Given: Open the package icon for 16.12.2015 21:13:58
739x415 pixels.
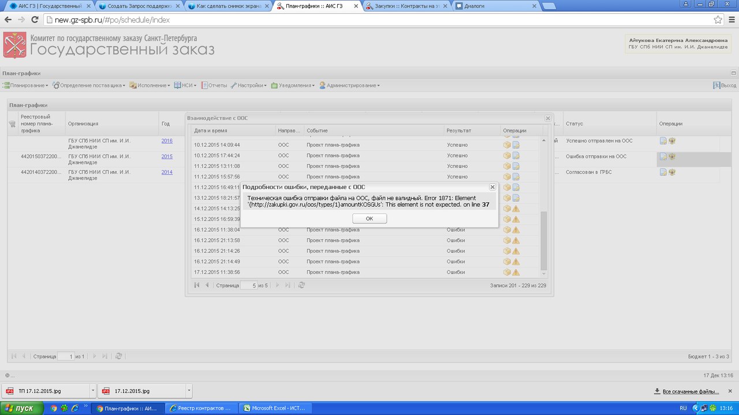Looking at the screenshot, I should [x=507, y=240].
